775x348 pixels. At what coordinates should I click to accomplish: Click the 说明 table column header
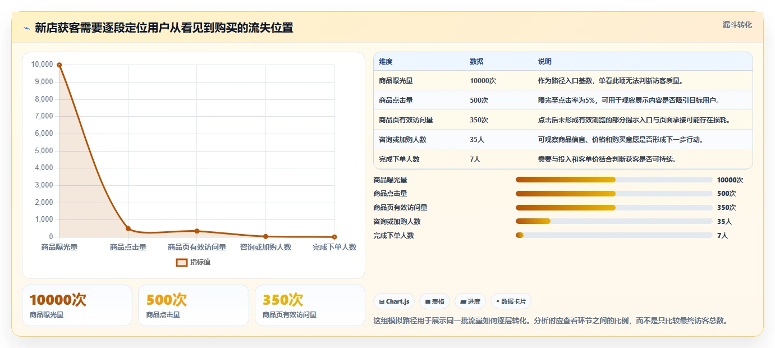coord(544,62)
